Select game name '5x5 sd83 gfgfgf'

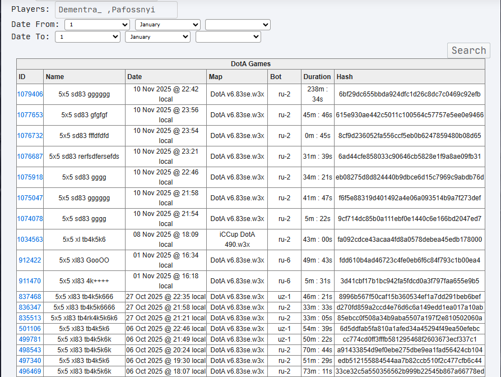(x=85, y=115)
